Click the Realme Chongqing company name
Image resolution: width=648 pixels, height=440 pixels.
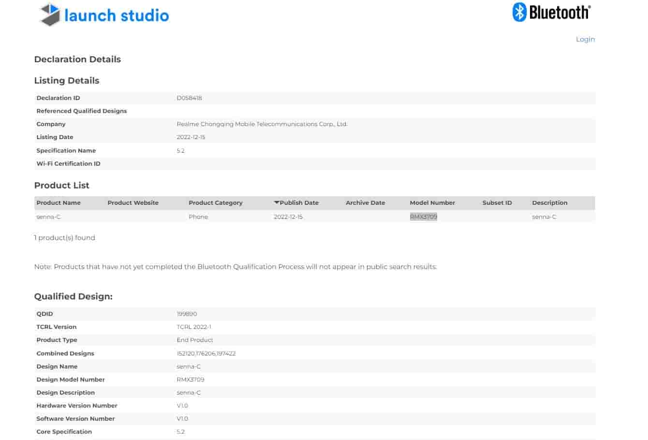(262, 124)
